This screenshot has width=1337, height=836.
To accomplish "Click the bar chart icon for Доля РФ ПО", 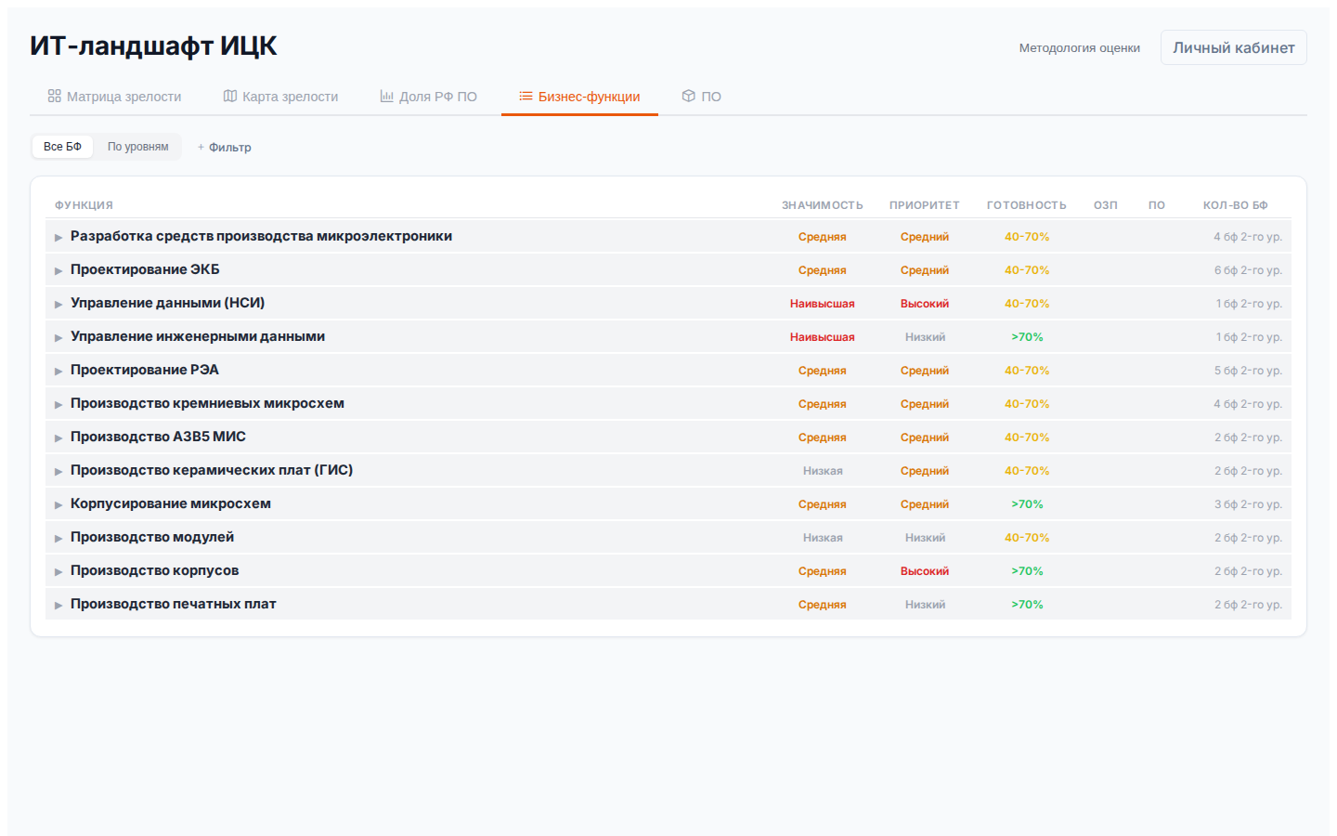I will 387,96.
